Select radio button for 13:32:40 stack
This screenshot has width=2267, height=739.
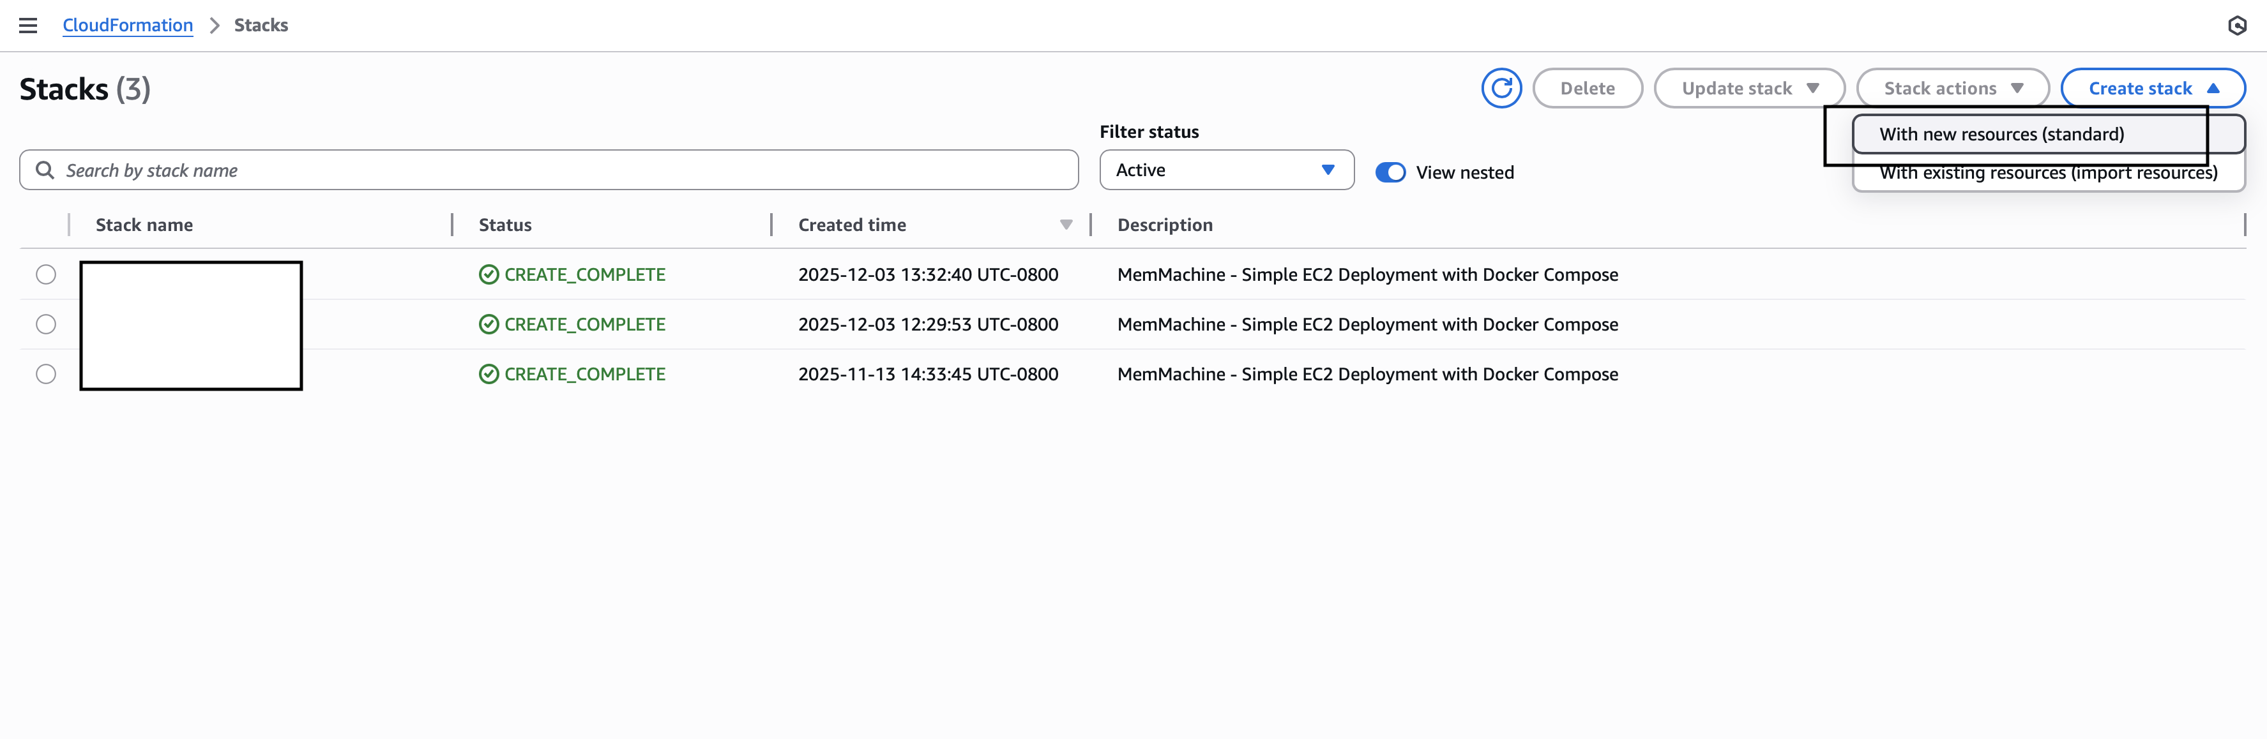[46, 274]
